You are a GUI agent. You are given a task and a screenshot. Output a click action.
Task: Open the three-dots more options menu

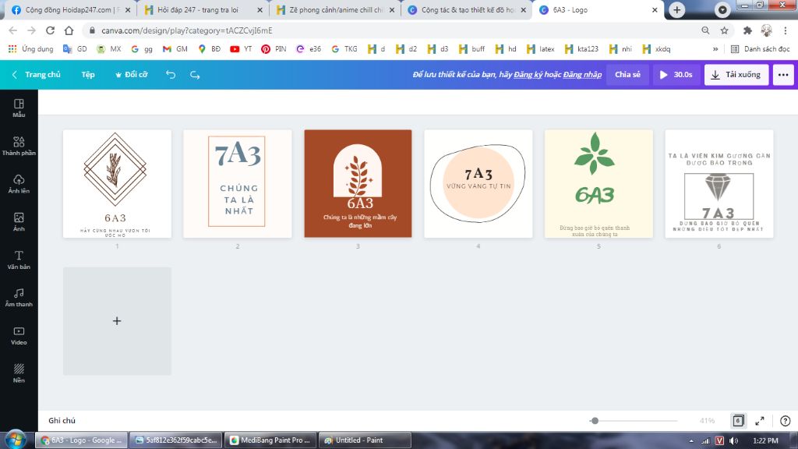783,74
